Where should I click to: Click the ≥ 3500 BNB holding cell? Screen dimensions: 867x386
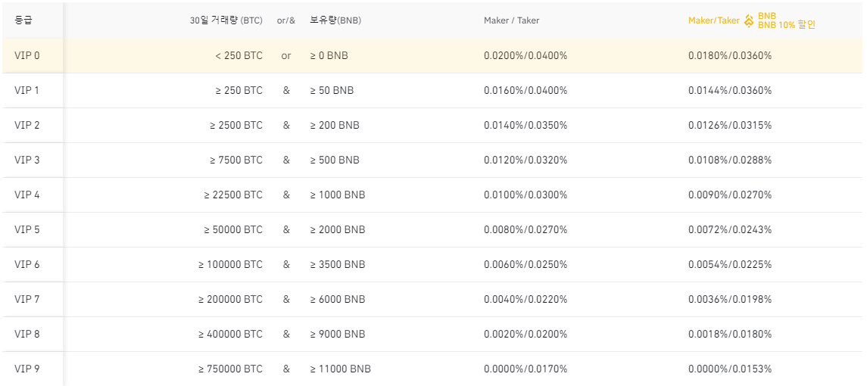[337, 264]
